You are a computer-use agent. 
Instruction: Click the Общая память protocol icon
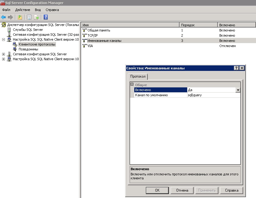coord(84,30)
